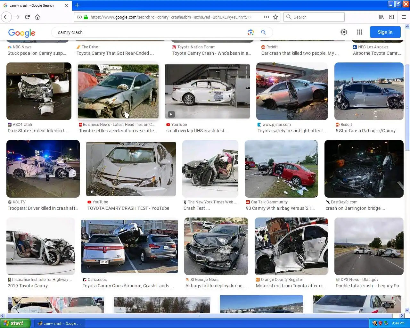Click the site information icon in address bar
This screenshot has width=410, height=328.
tap(79, 17)
